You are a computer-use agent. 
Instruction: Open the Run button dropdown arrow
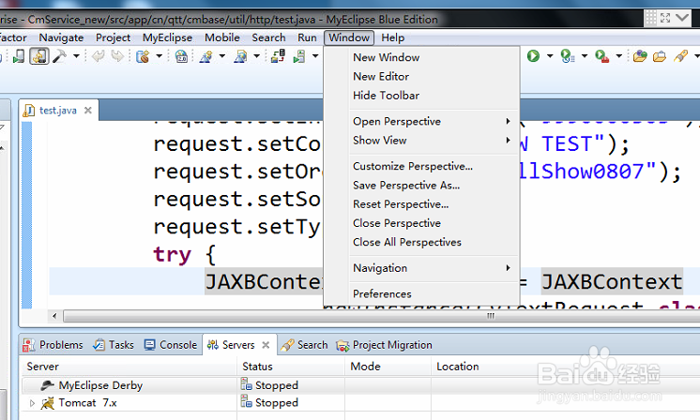pyautogui.click(x=550, y=56)
